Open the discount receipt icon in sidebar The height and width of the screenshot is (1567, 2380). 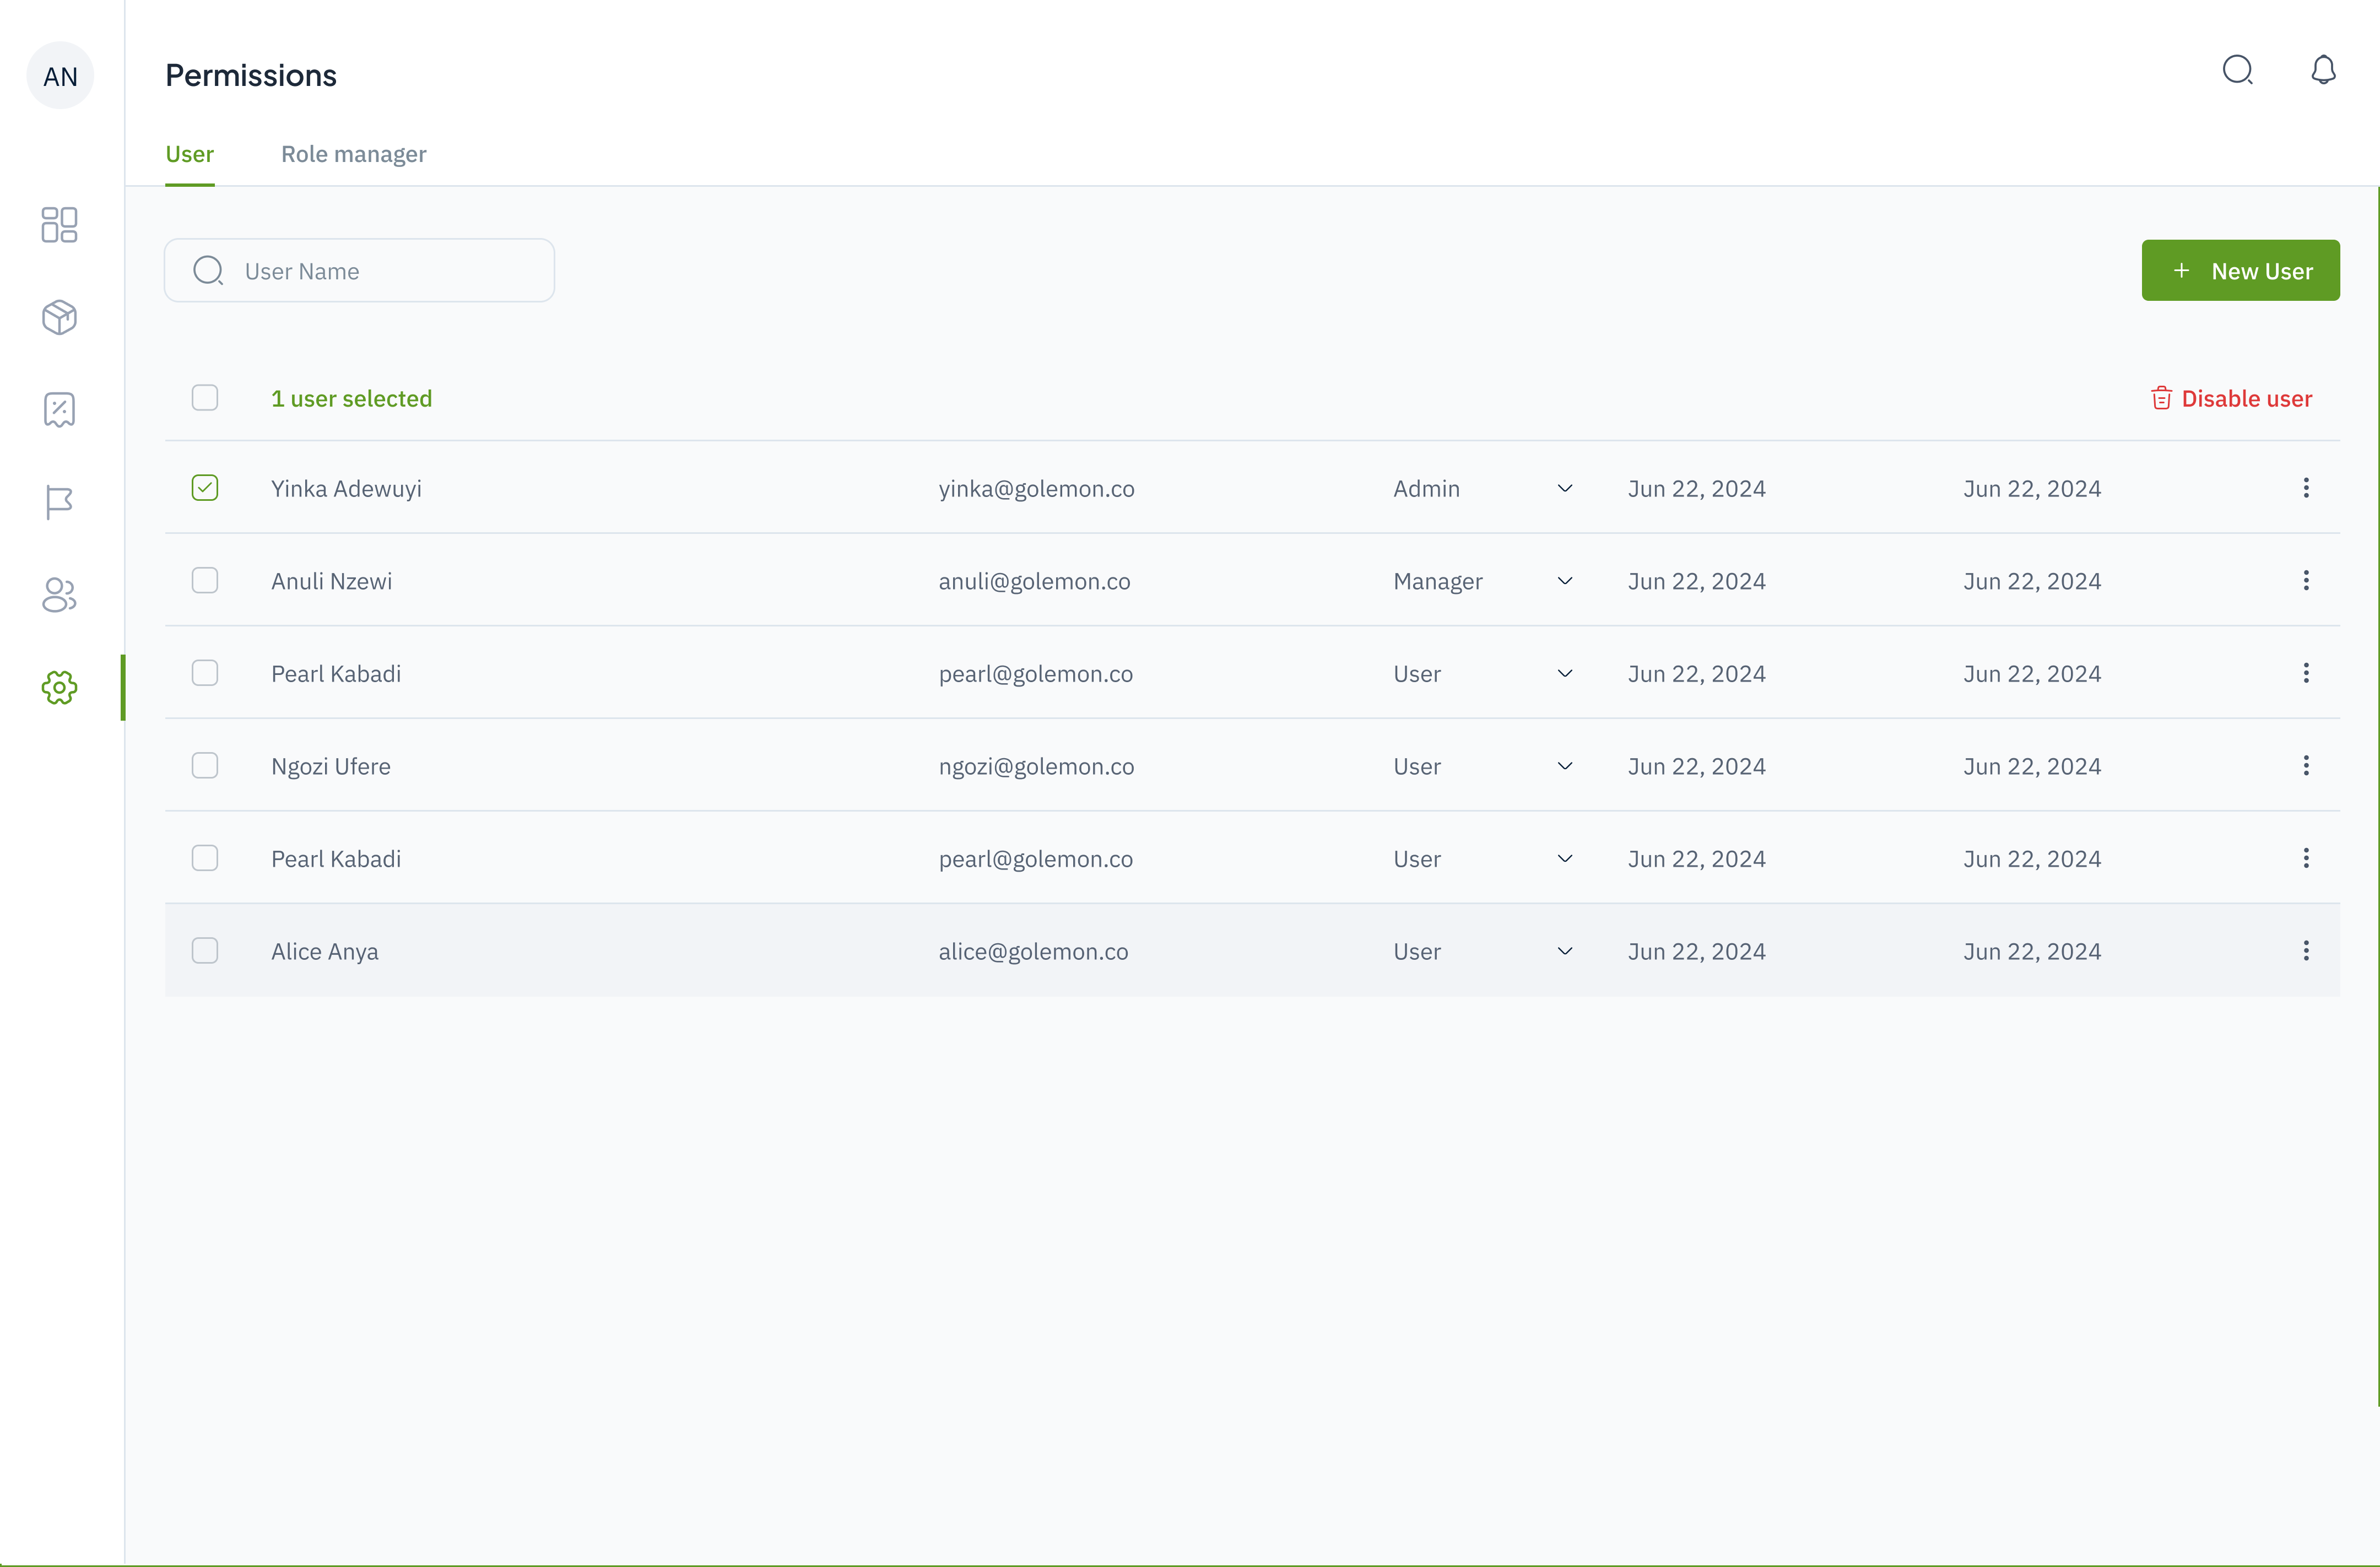click(x=59, y=410)
